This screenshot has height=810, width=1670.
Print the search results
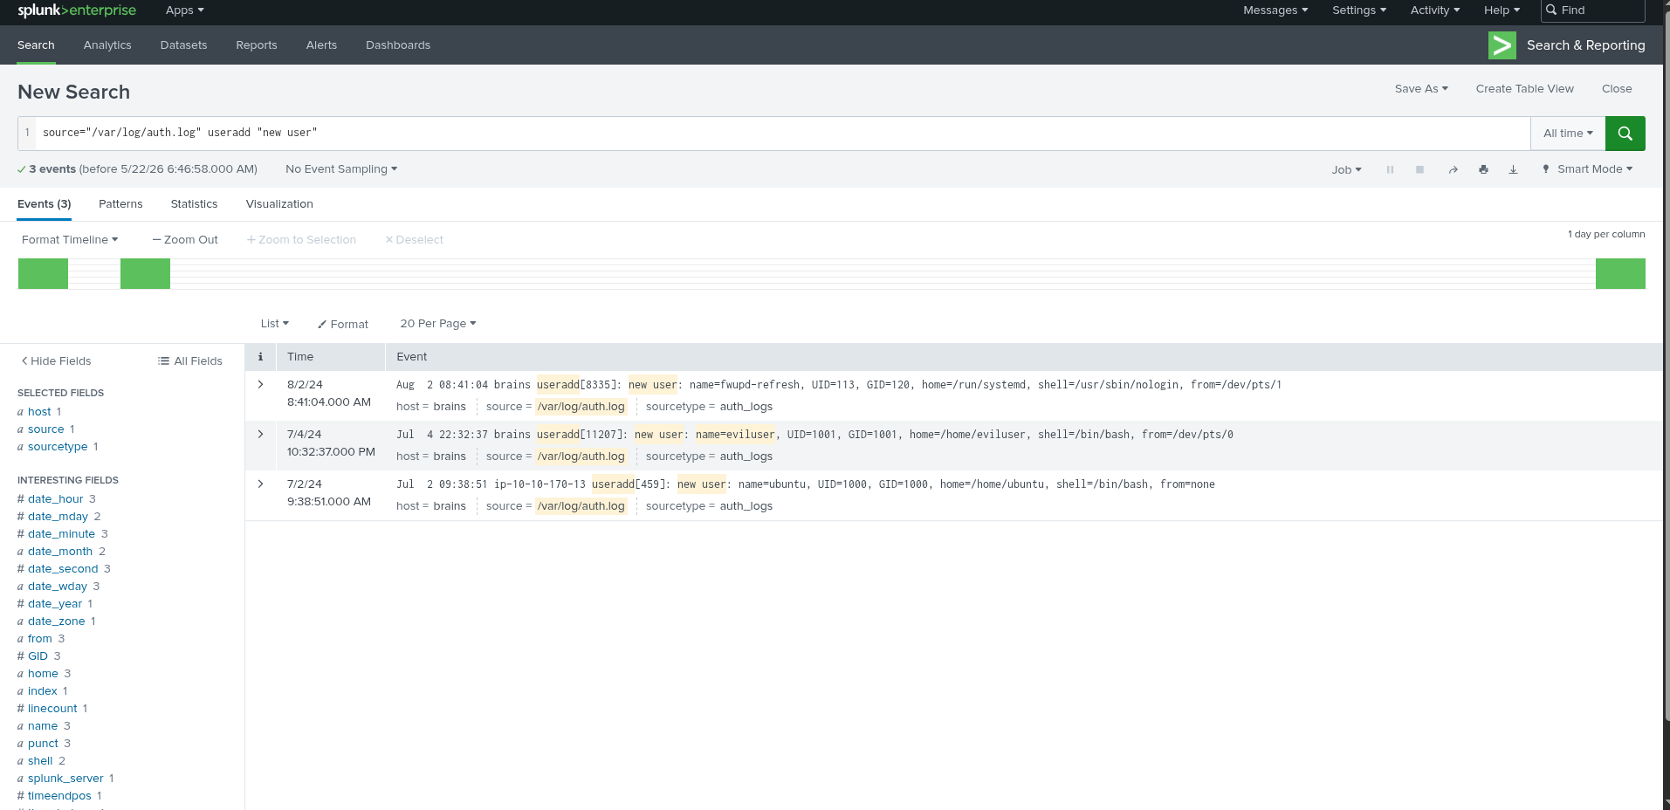pos(1483,169)
